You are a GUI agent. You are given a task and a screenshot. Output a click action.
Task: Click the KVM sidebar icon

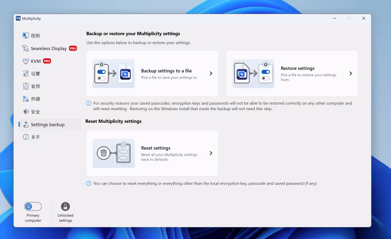coord(26,61)
